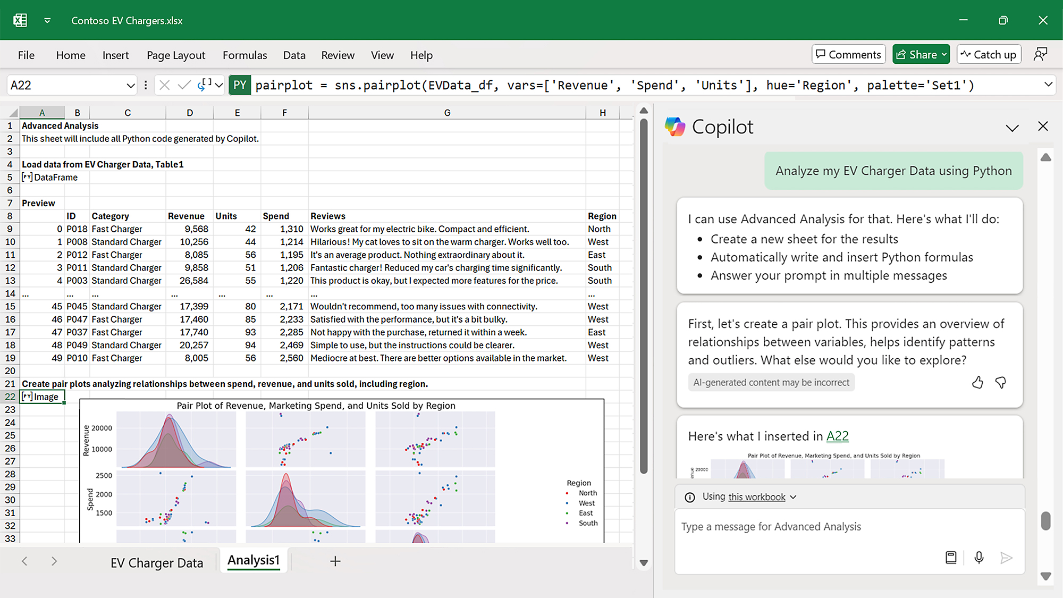Select the EV Charger Data sheet tab
Viewport: 1063px width, 598px height.
click(x=157, y=562)
